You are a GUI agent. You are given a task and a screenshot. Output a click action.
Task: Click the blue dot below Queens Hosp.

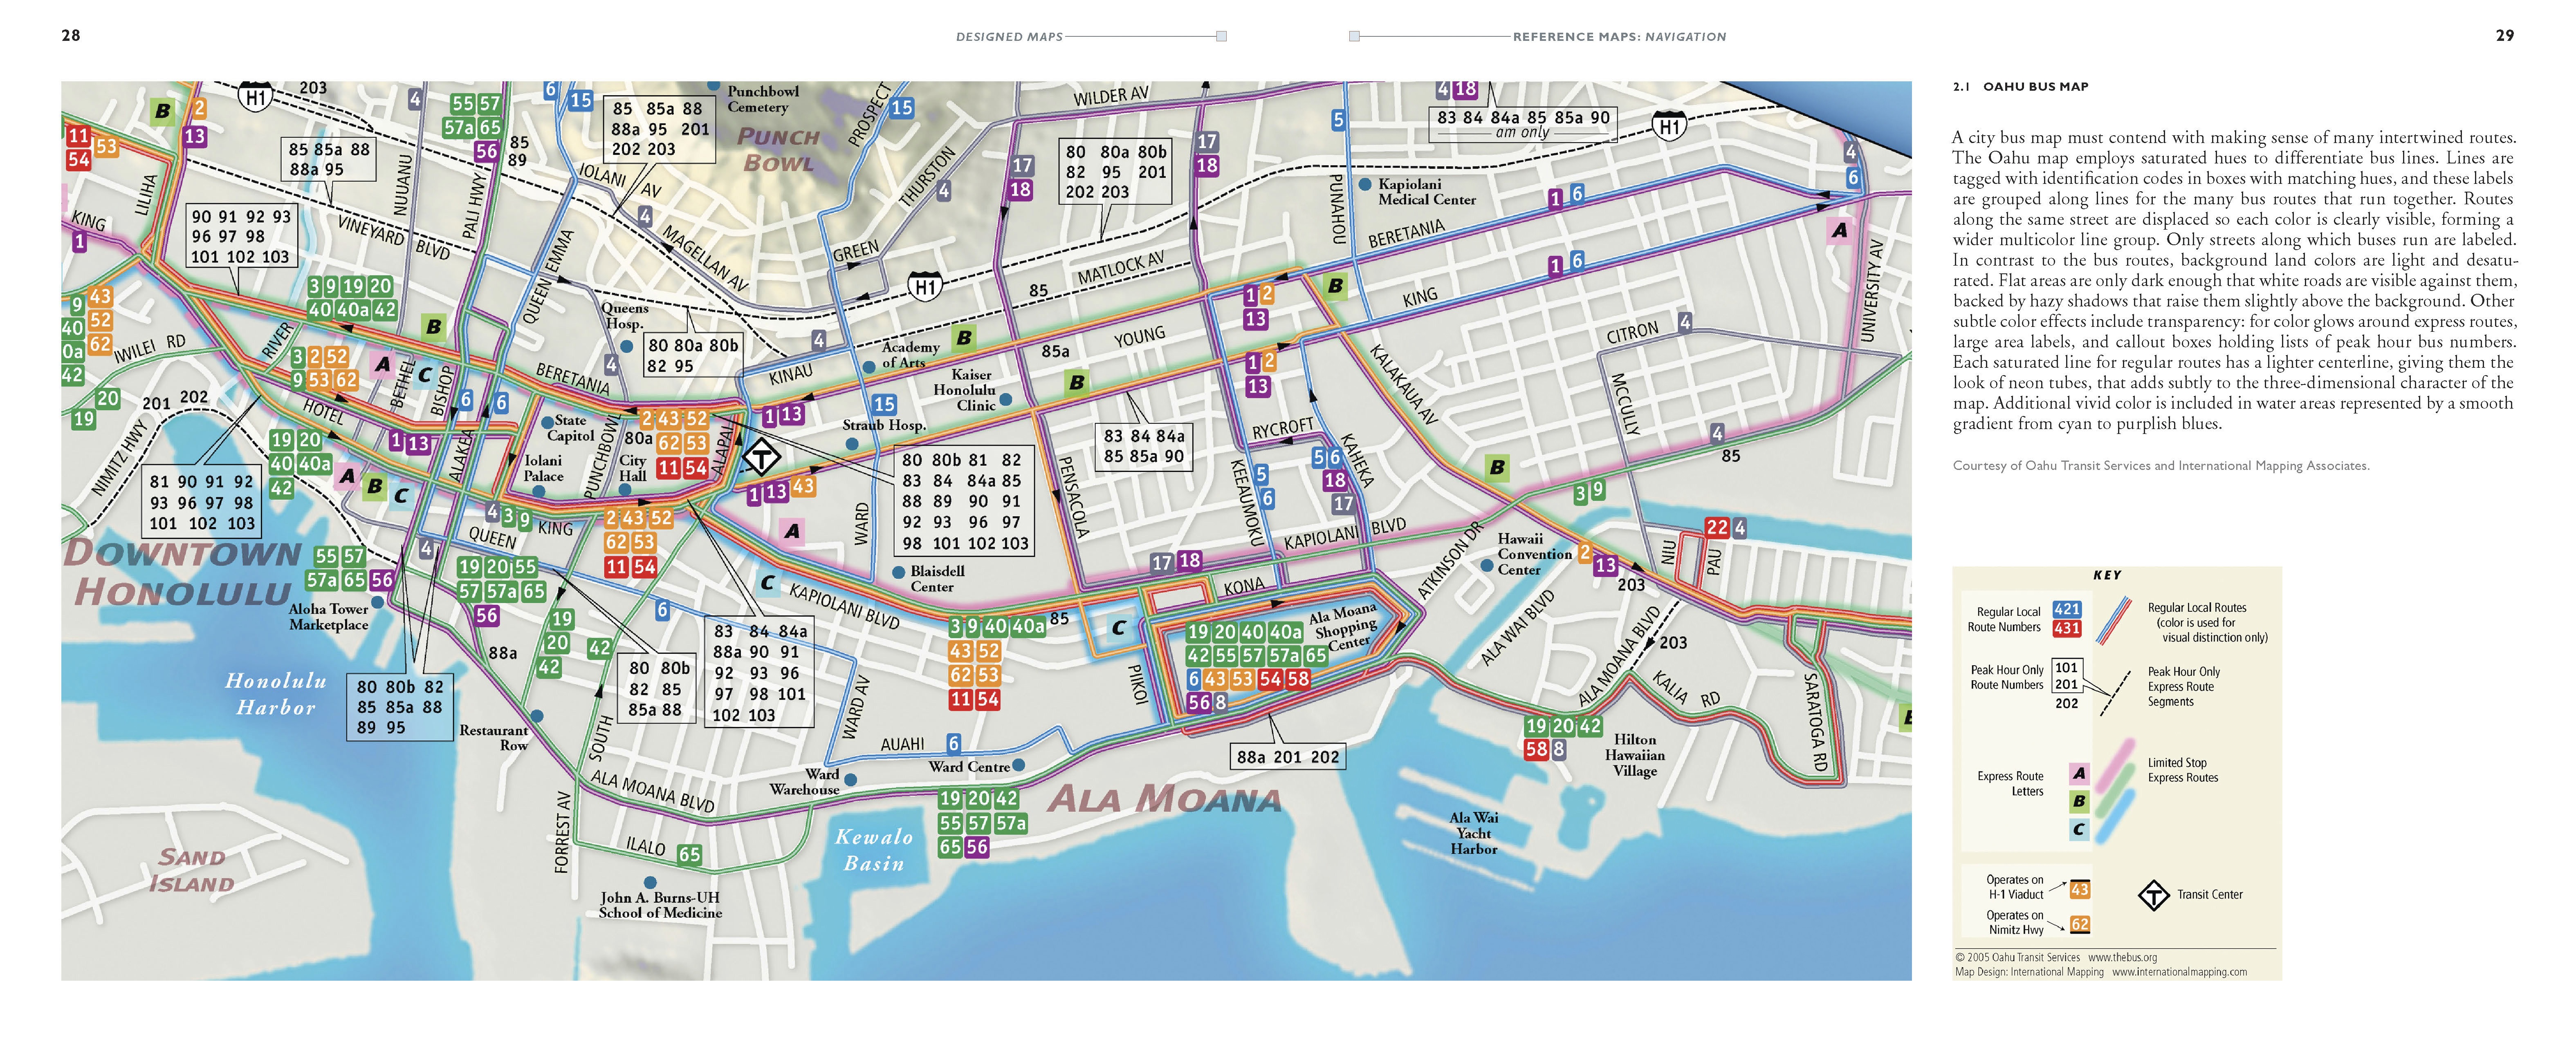626,346
